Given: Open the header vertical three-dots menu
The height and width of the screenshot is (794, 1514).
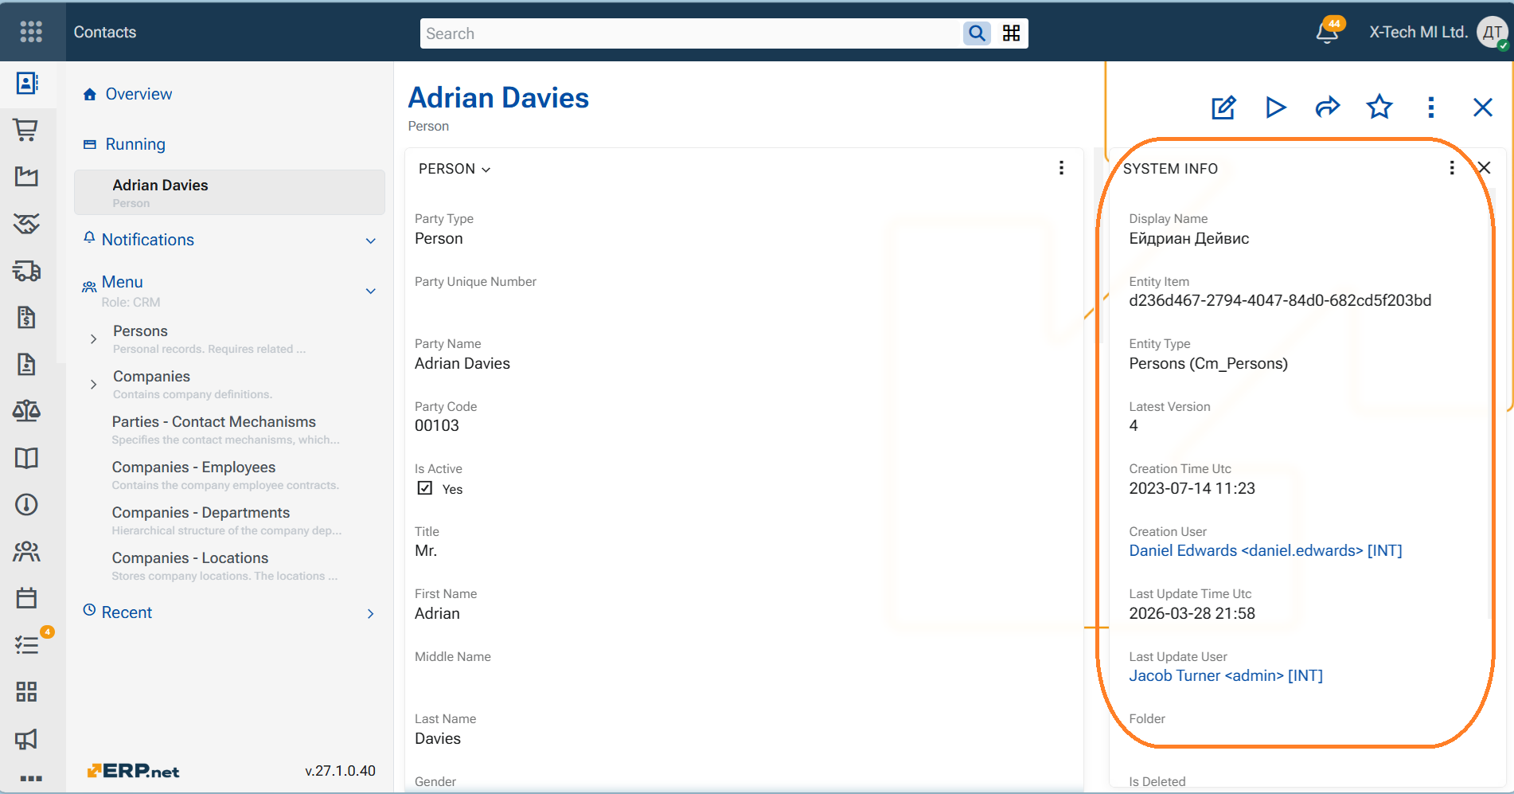Looking at the screenshot, I should coord(1431,108).
